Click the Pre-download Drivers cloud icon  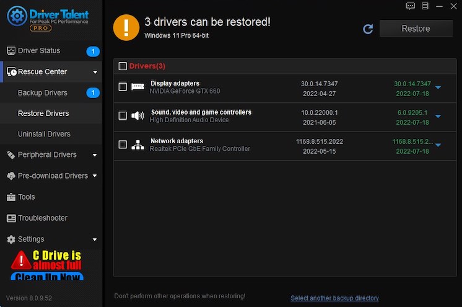(x=11, y=176)
